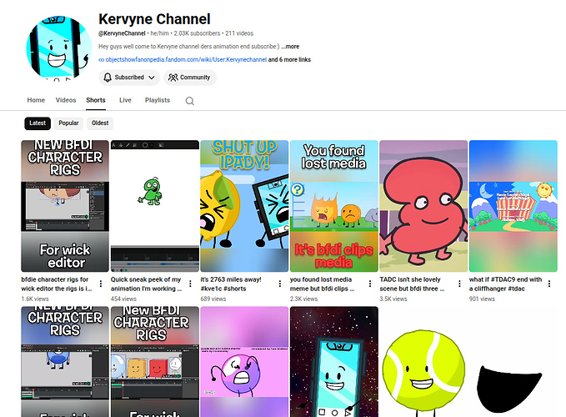This screenshot has height=417, width=566.
Task: Play the tennis ball character thumbnail
Action: click(423, 362)
